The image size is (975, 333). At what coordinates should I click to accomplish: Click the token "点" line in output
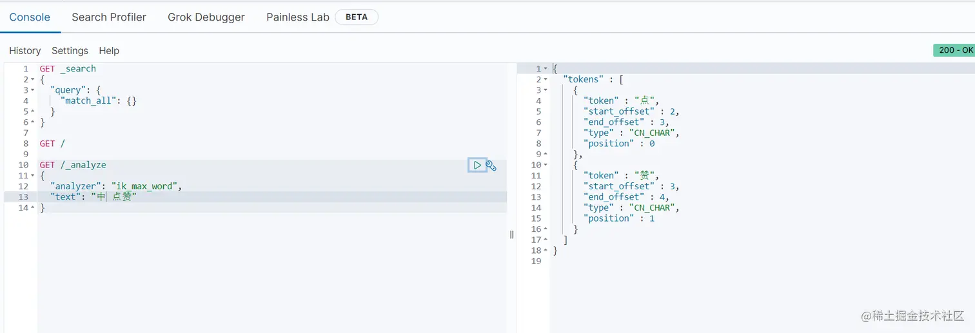(x=620, y=101)
